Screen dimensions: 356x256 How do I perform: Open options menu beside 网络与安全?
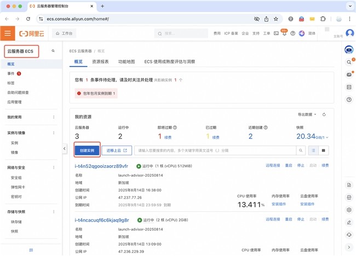click(53, 168)
